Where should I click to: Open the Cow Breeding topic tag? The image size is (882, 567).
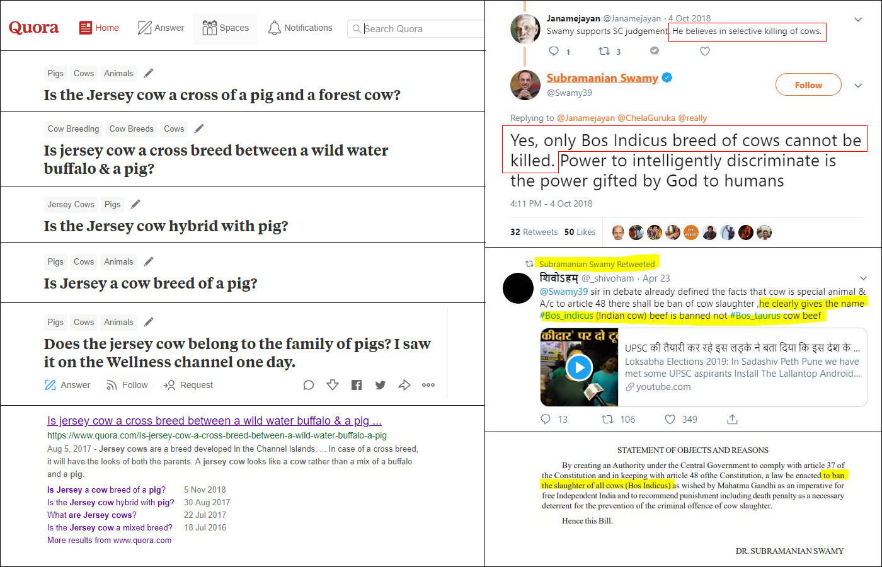coord(73,129)
